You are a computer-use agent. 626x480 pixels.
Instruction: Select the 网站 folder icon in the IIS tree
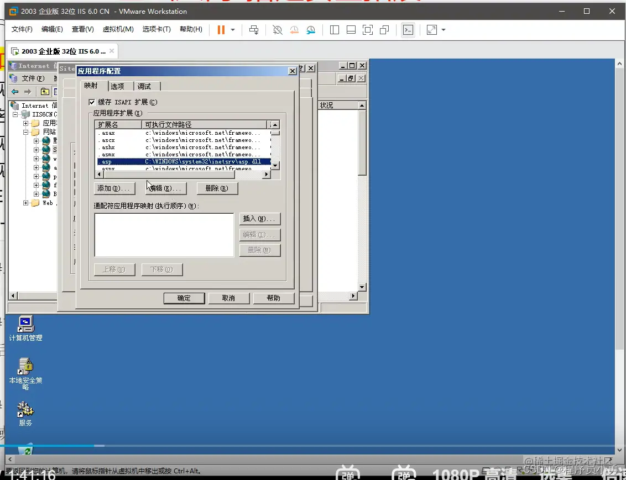tap(35, 132)
